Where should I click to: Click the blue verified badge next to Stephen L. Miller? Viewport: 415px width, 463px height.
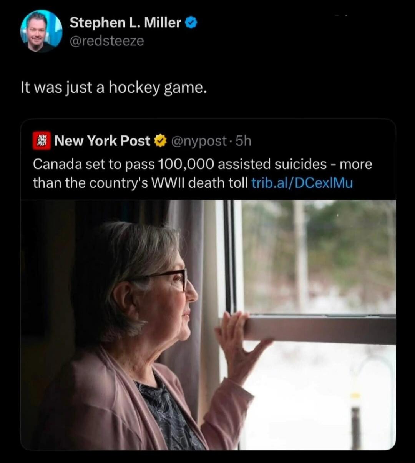(191, 22)
